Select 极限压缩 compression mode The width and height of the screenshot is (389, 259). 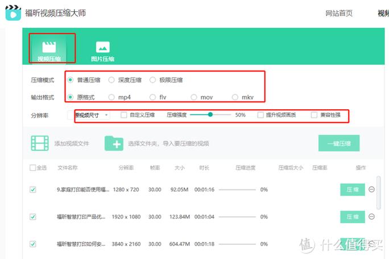[153, 80]
